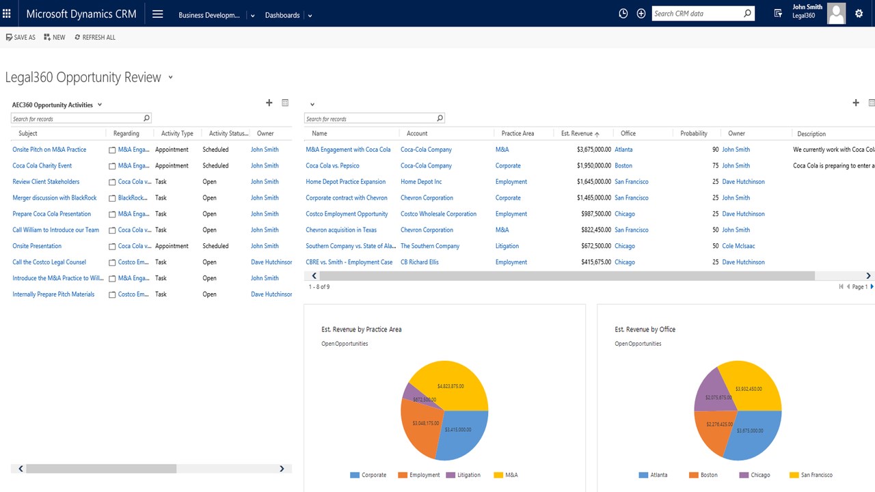Open Advanced Find in the navbar
Image resolution: width=875 pixels, height=492 pixels.
coord(779,13)
